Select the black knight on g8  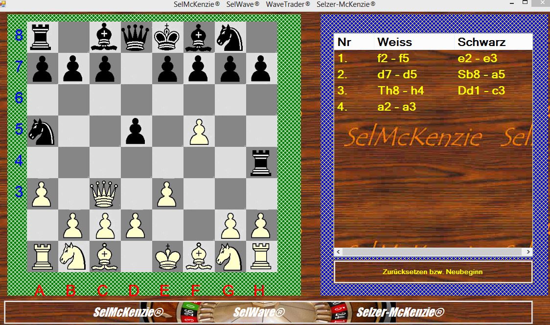click(x=230, y=37)
